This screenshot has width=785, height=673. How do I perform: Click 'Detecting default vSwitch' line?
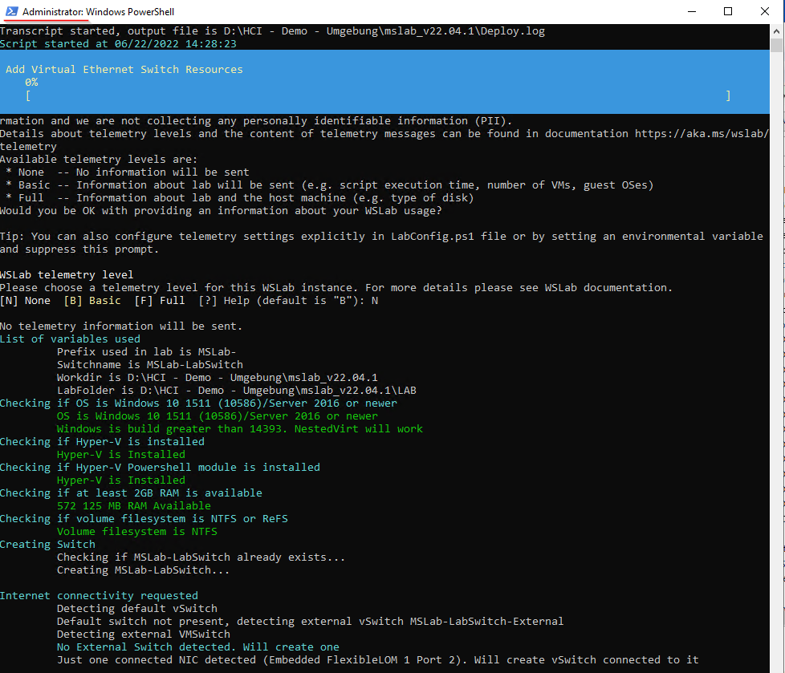click(136, 609)
